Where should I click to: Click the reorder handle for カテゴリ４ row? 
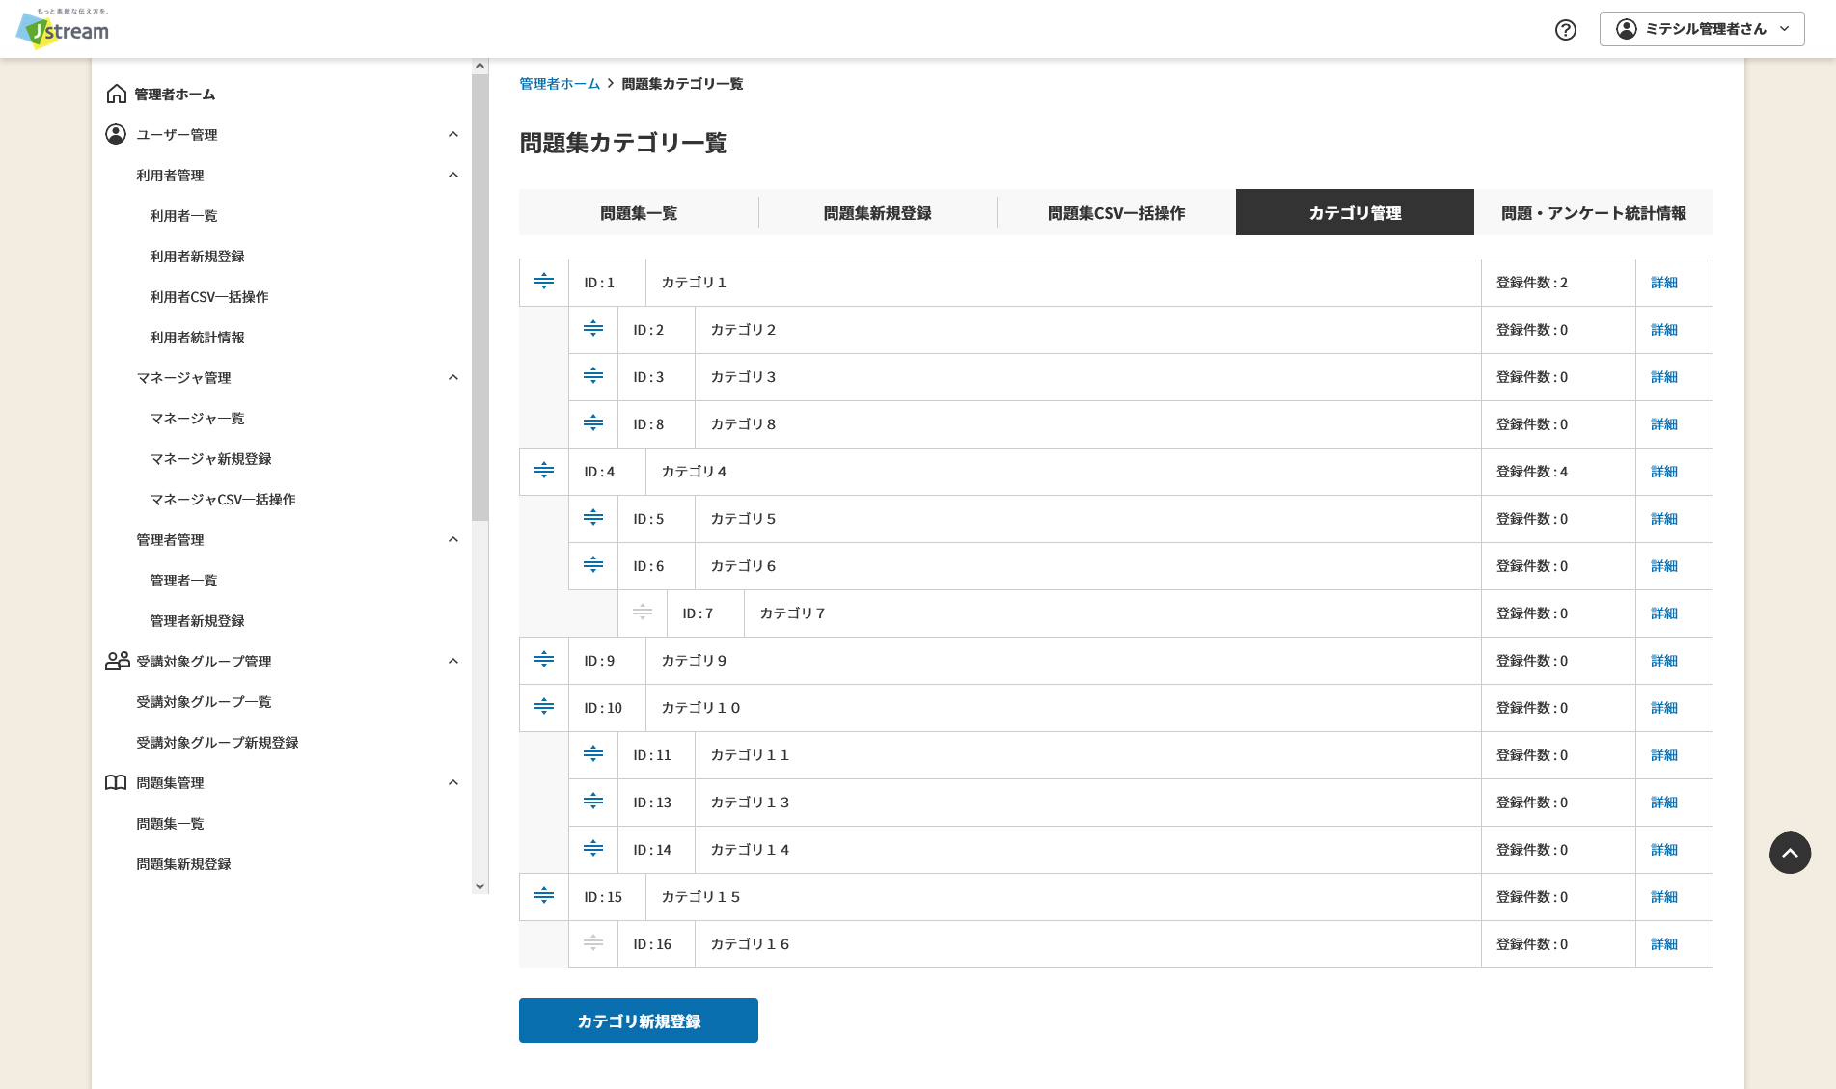click(x=544, y=471)
